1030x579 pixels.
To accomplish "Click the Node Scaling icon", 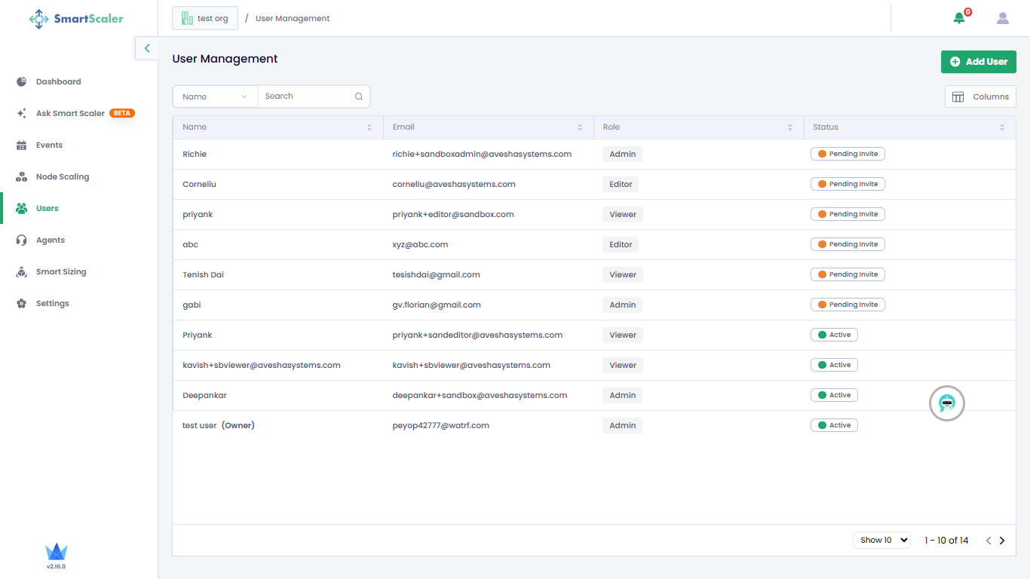I will pos(22,176).
